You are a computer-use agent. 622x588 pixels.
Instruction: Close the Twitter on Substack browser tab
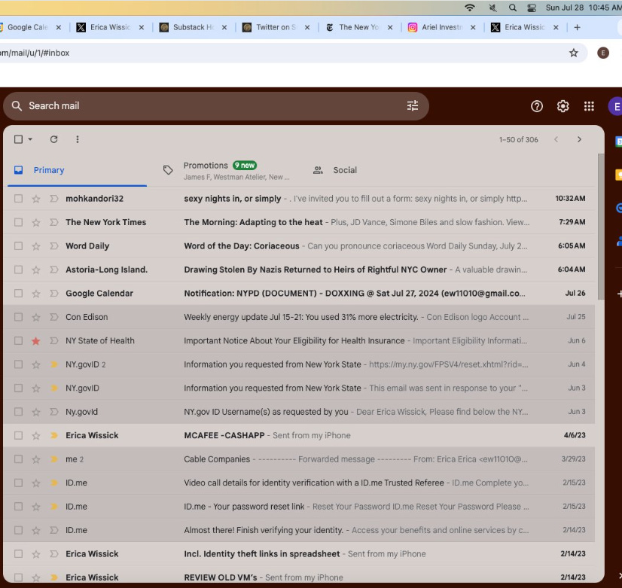pos(307,27)
